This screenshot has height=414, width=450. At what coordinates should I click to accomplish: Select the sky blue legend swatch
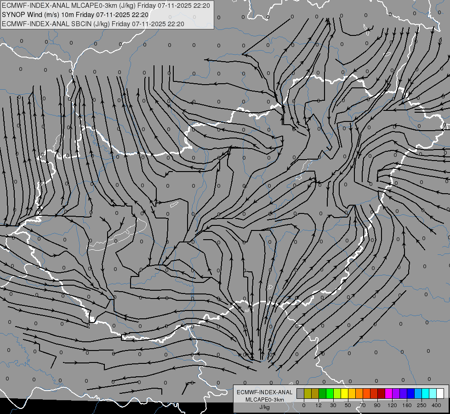(418, 394)
